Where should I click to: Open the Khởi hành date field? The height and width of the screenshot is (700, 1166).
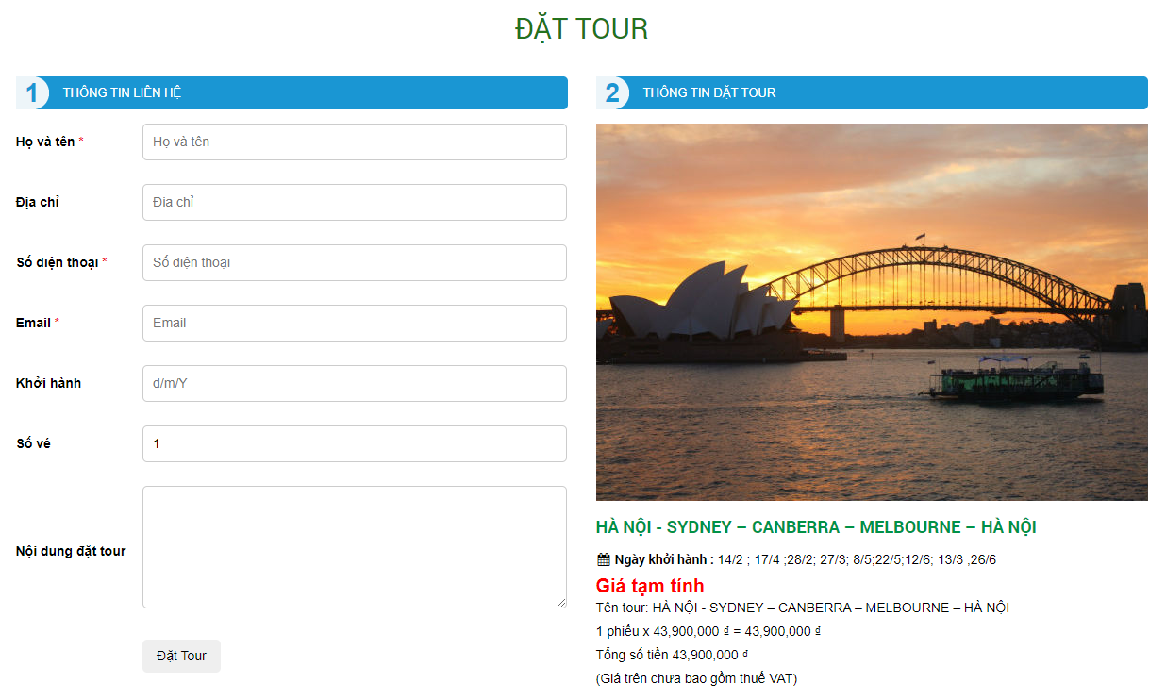pos(355,383)
